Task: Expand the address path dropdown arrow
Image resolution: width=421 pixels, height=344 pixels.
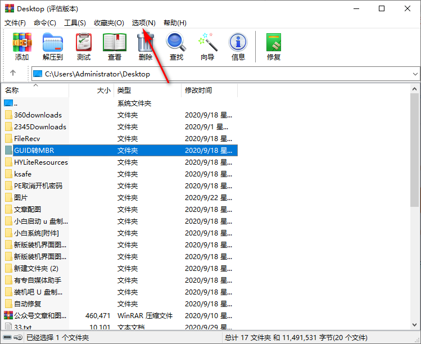Action: 415,74
